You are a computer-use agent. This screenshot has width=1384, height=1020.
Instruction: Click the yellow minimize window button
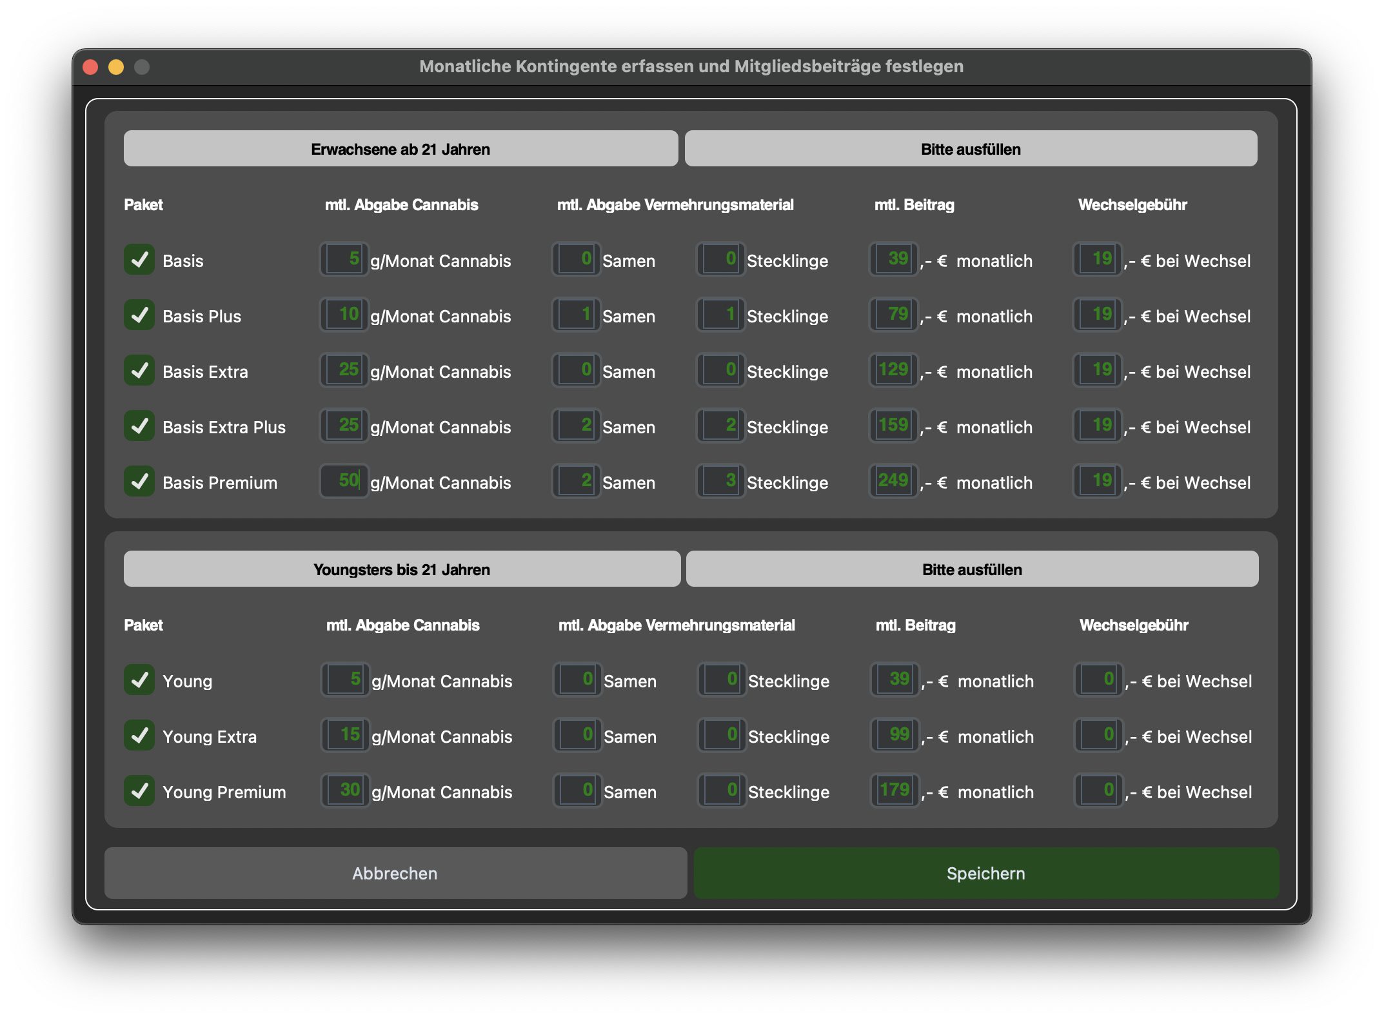point(116,67)
